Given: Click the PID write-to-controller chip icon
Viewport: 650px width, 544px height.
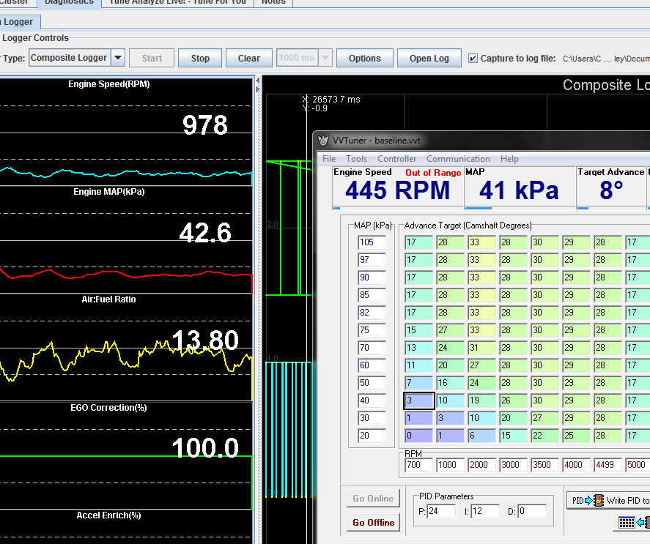Looking at the screenshot, I should [598, 501].
